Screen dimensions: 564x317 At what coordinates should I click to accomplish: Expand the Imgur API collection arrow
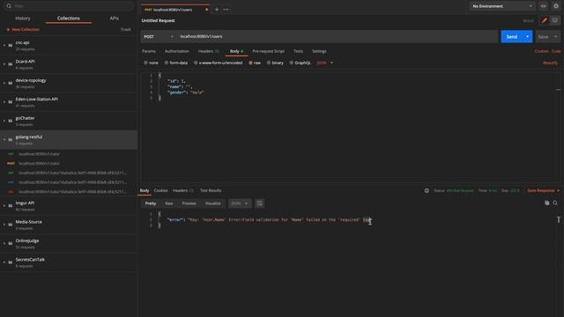click(x=4, y=206)
